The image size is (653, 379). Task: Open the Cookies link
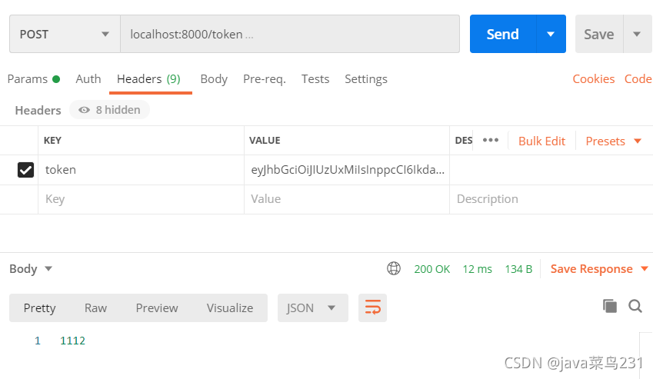594,79
